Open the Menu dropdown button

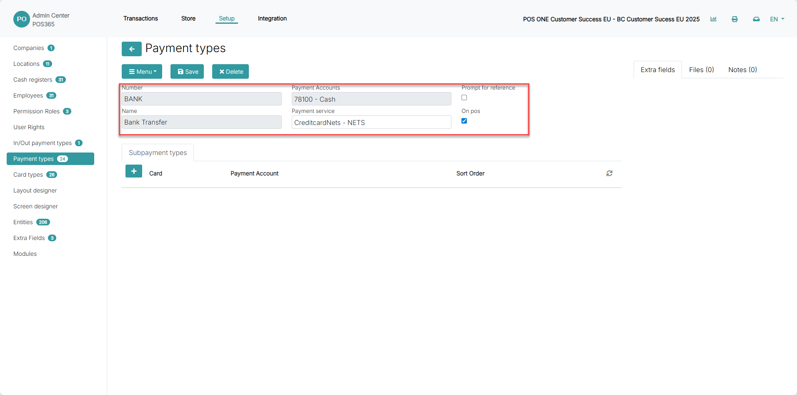coord(142,72)
